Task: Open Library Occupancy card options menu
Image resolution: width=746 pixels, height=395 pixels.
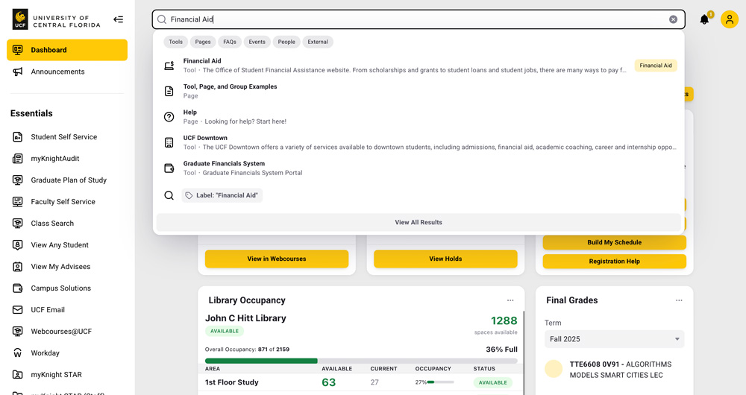Action: pos(510,300)
